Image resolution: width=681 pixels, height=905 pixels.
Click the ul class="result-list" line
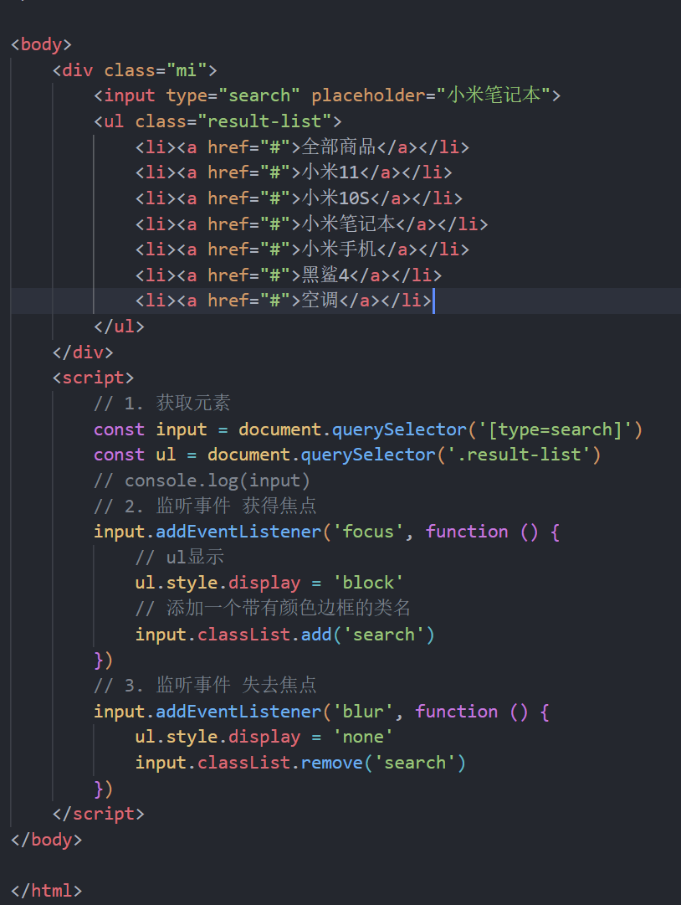point(218,121)
